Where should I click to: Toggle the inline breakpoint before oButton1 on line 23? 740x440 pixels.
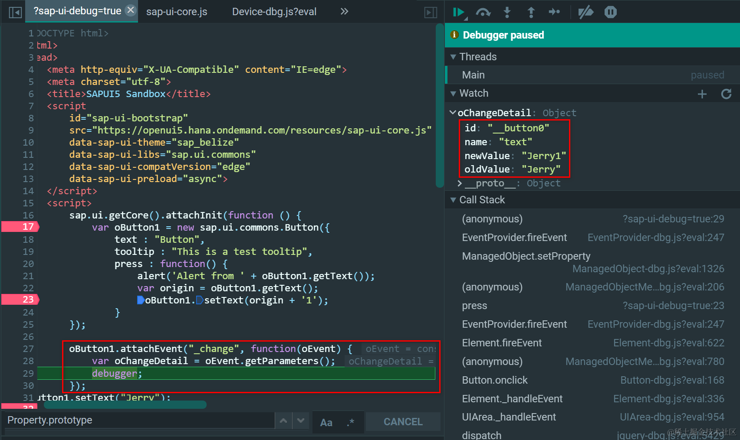point(141,300)
